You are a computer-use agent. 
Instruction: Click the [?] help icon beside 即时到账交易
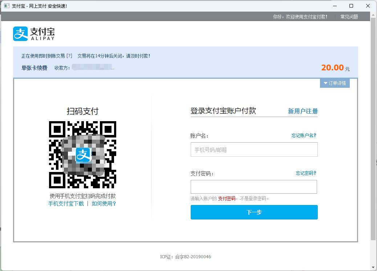pos(69,56)
